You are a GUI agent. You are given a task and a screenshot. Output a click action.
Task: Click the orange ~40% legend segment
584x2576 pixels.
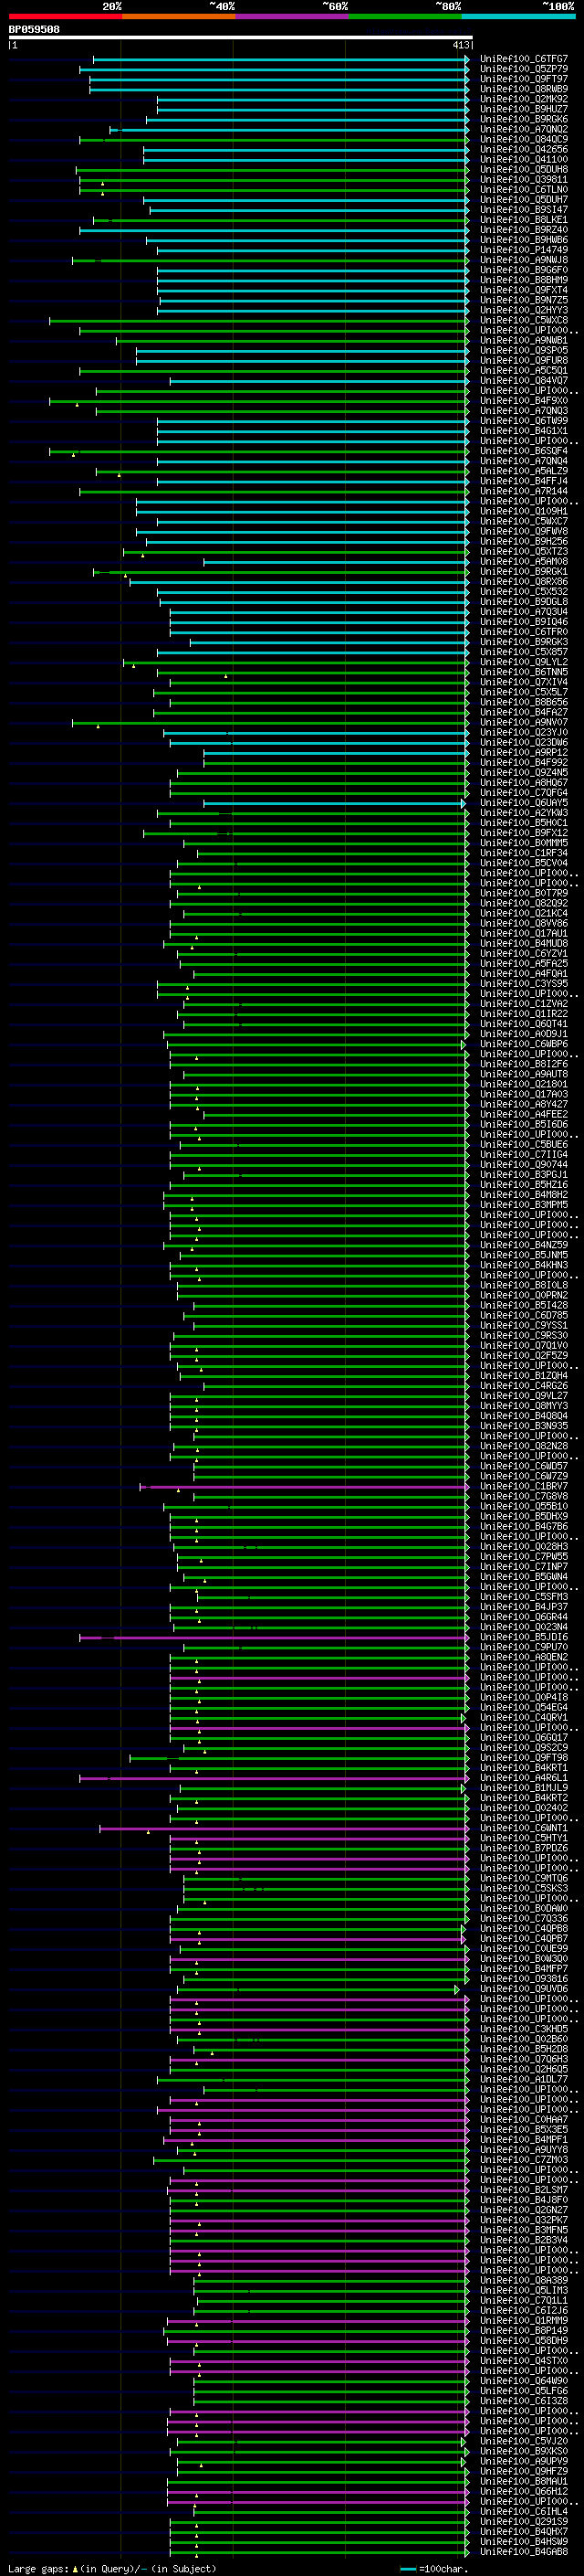click(179, 16)
